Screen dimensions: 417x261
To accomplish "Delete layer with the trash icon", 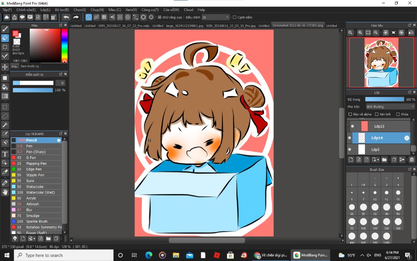I will [x=412, y=159].
